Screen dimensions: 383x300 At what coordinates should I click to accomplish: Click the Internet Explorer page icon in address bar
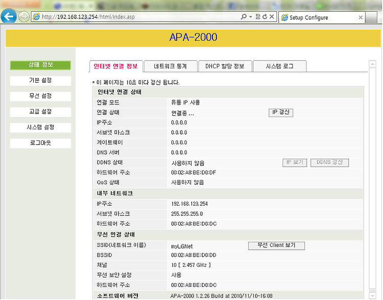tap(36, 17)
